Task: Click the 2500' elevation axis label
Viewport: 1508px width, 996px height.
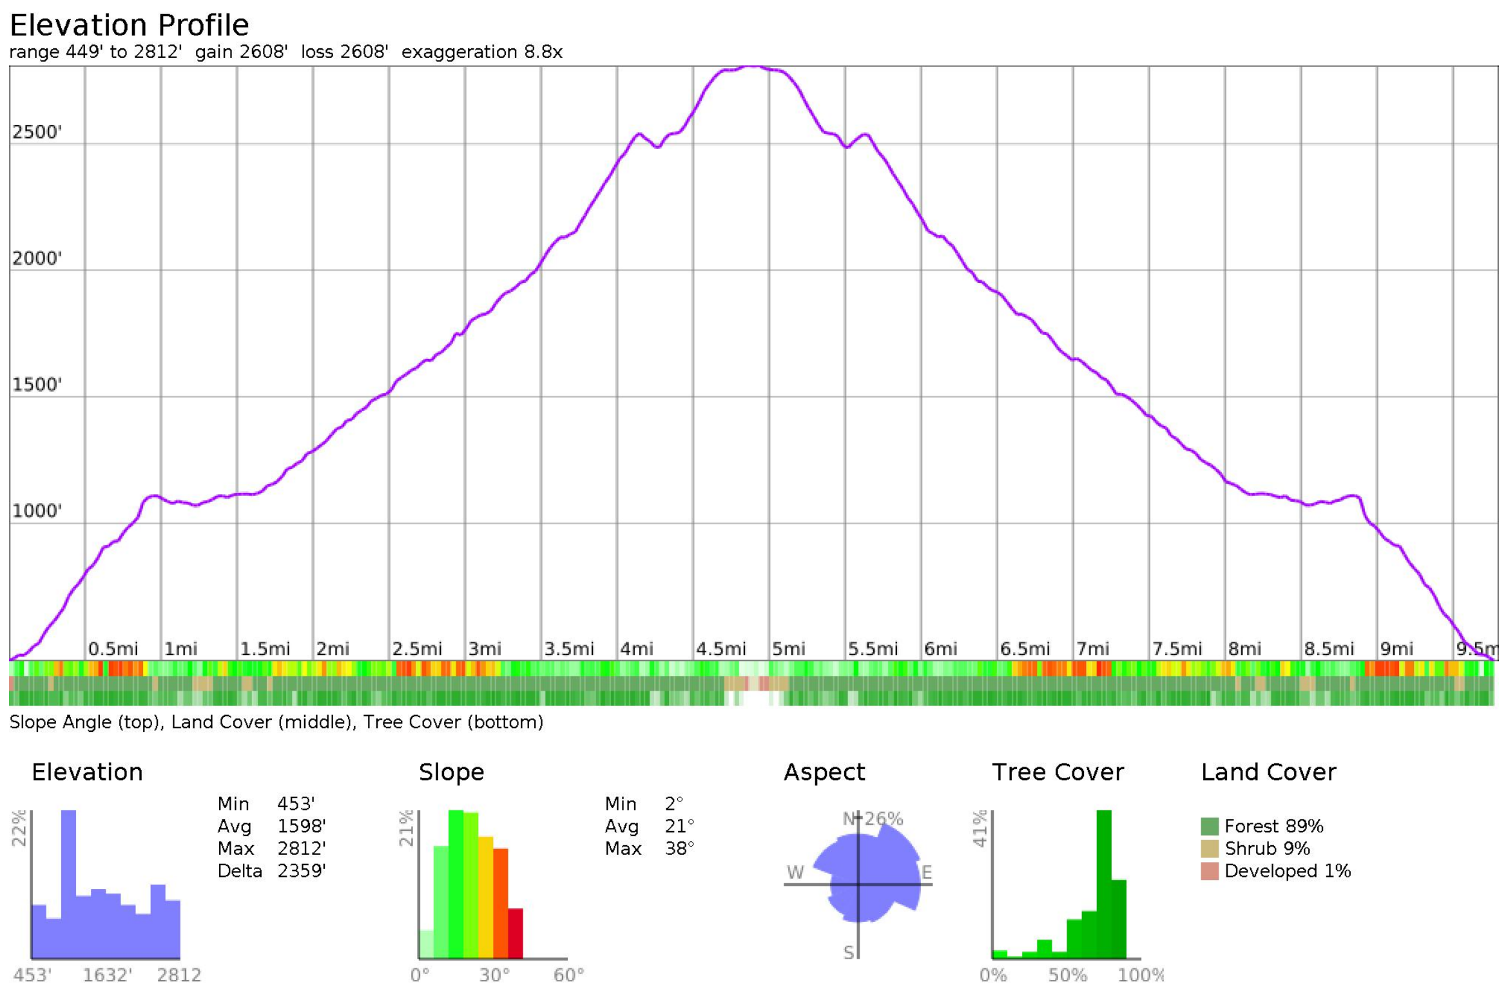Action: [37, 133]
